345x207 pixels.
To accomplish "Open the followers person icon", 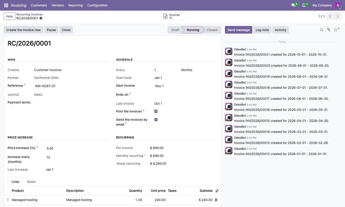I will [336, 30].
